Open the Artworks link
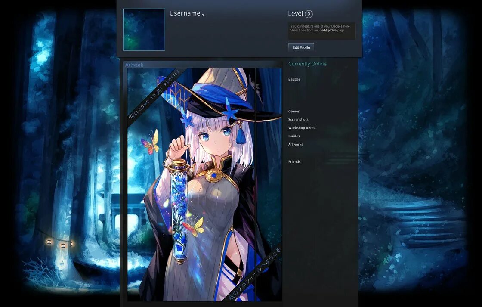 tap(295, 145)
